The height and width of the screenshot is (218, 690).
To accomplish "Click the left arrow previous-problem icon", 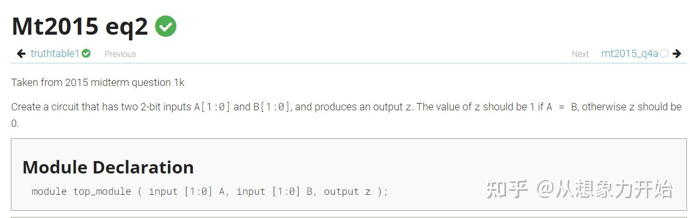I will click(21, 53).
